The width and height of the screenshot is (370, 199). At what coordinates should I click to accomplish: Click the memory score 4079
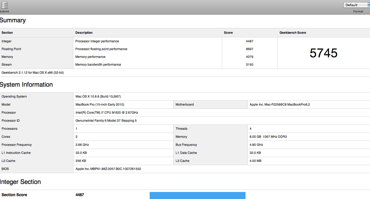250,57
